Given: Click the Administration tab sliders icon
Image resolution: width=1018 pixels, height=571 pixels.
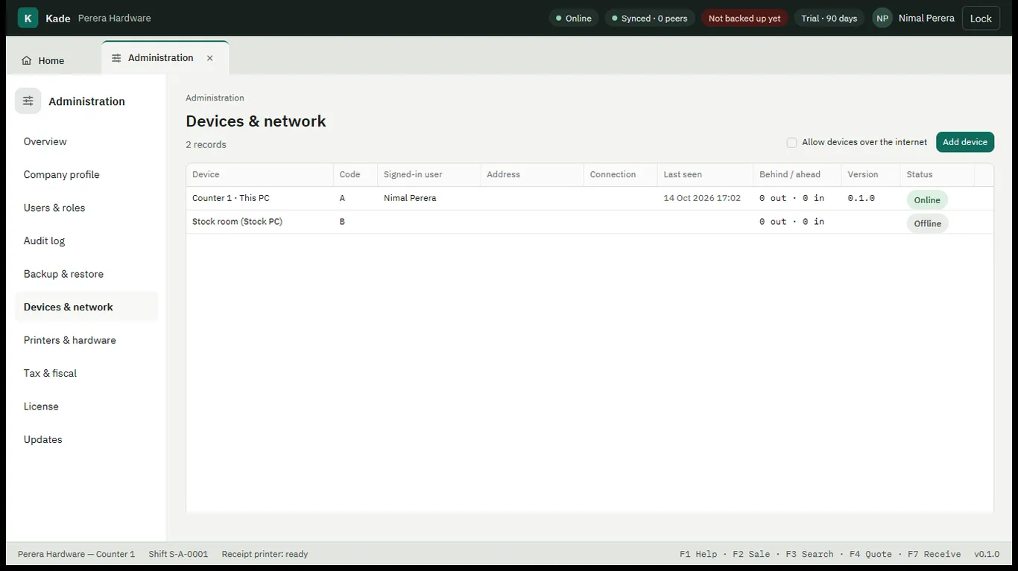Looking at the screenshot, I should click(x=116, y=58).
